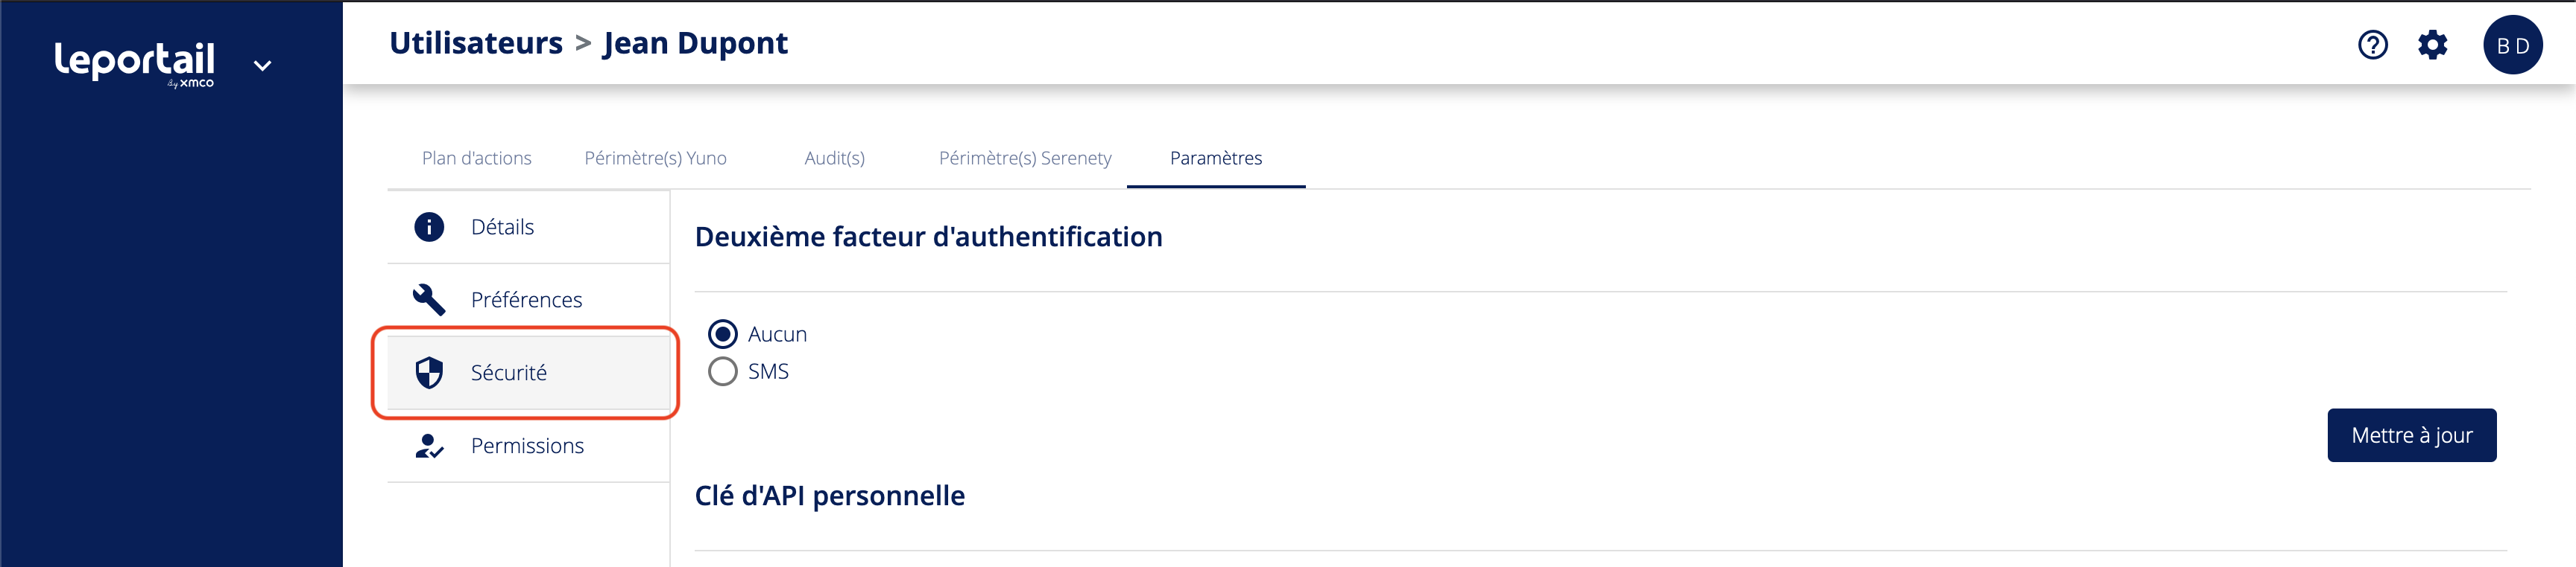Follow the Utilisateurs breadcrumb link
This screenshot has width=2576, height=567.
pos(476,43)
